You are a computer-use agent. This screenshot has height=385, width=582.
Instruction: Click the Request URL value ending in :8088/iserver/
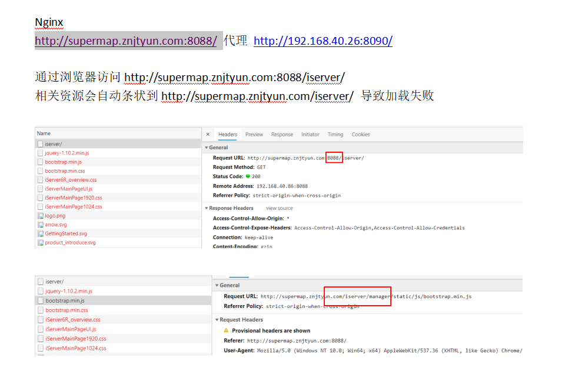(305, 158)
